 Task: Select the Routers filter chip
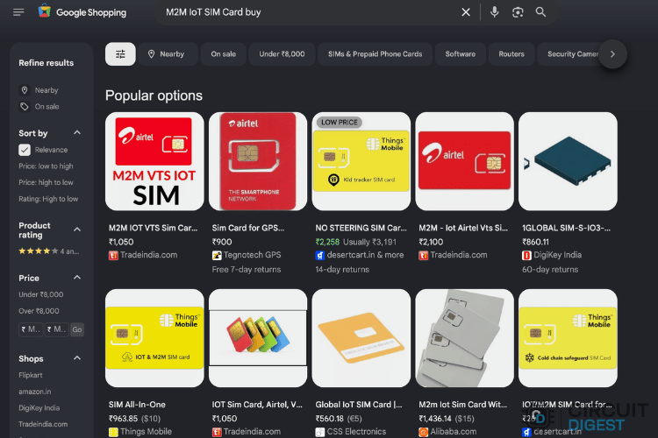pyautogui.click(x=511, y=54)
